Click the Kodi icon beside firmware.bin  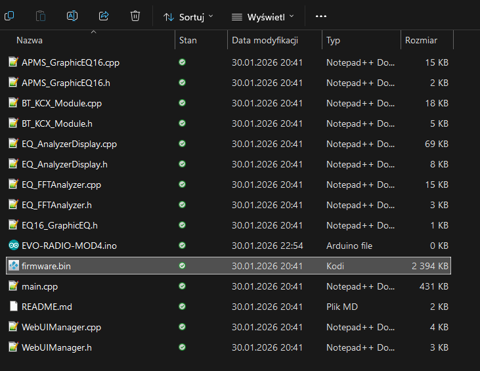point(13,266)
